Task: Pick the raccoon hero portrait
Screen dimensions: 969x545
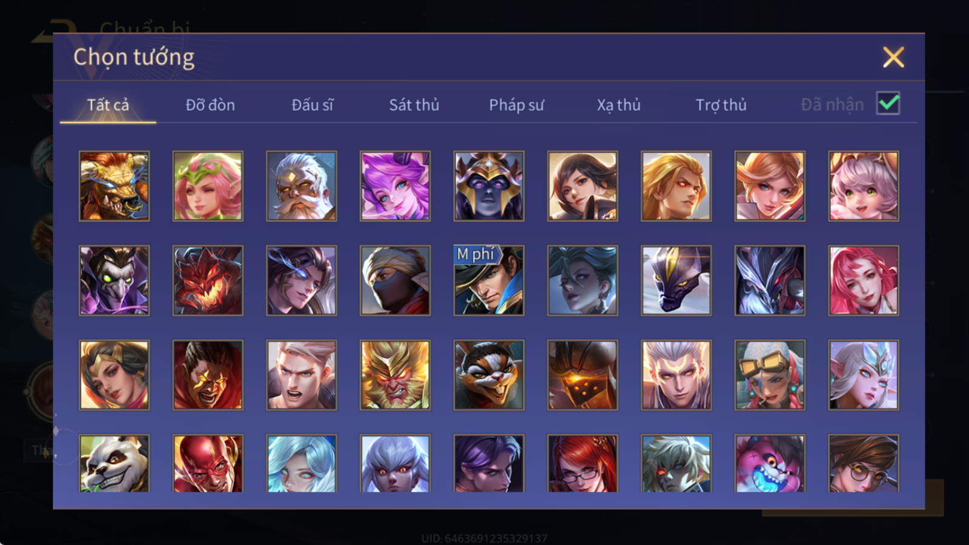Action: (x=489, y=375)
